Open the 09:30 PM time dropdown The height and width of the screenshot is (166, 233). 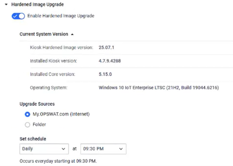coord(103,149)
